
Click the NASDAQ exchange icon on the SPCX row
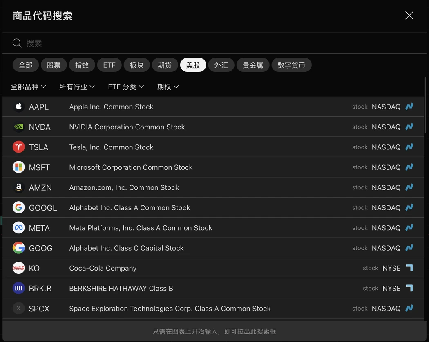[x=409, y=308]
